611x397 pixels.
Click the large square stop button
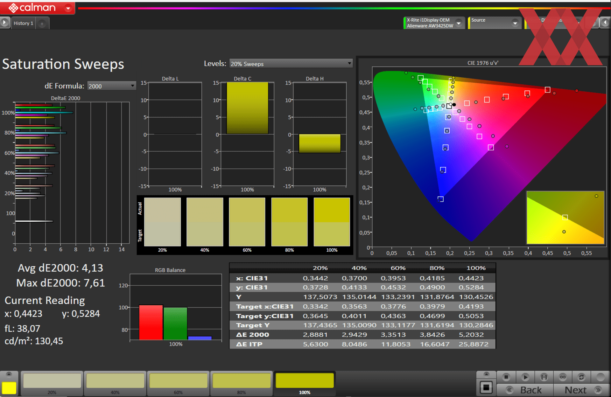coord(486,388)
